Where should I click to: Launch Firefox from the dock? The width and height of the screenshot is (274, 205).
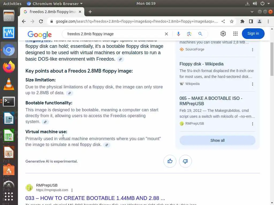[9, 67]
